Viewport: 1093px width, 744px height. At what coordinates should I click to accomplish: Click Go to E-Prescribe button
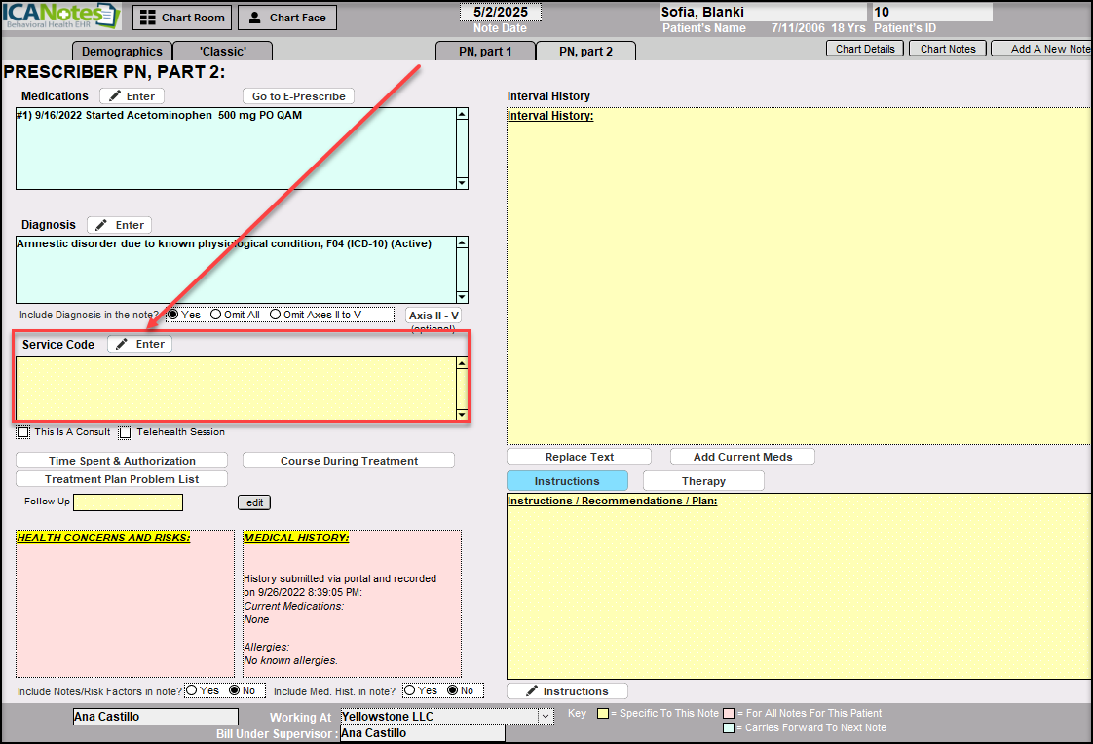pyautogui.click(x=298, y=96)
